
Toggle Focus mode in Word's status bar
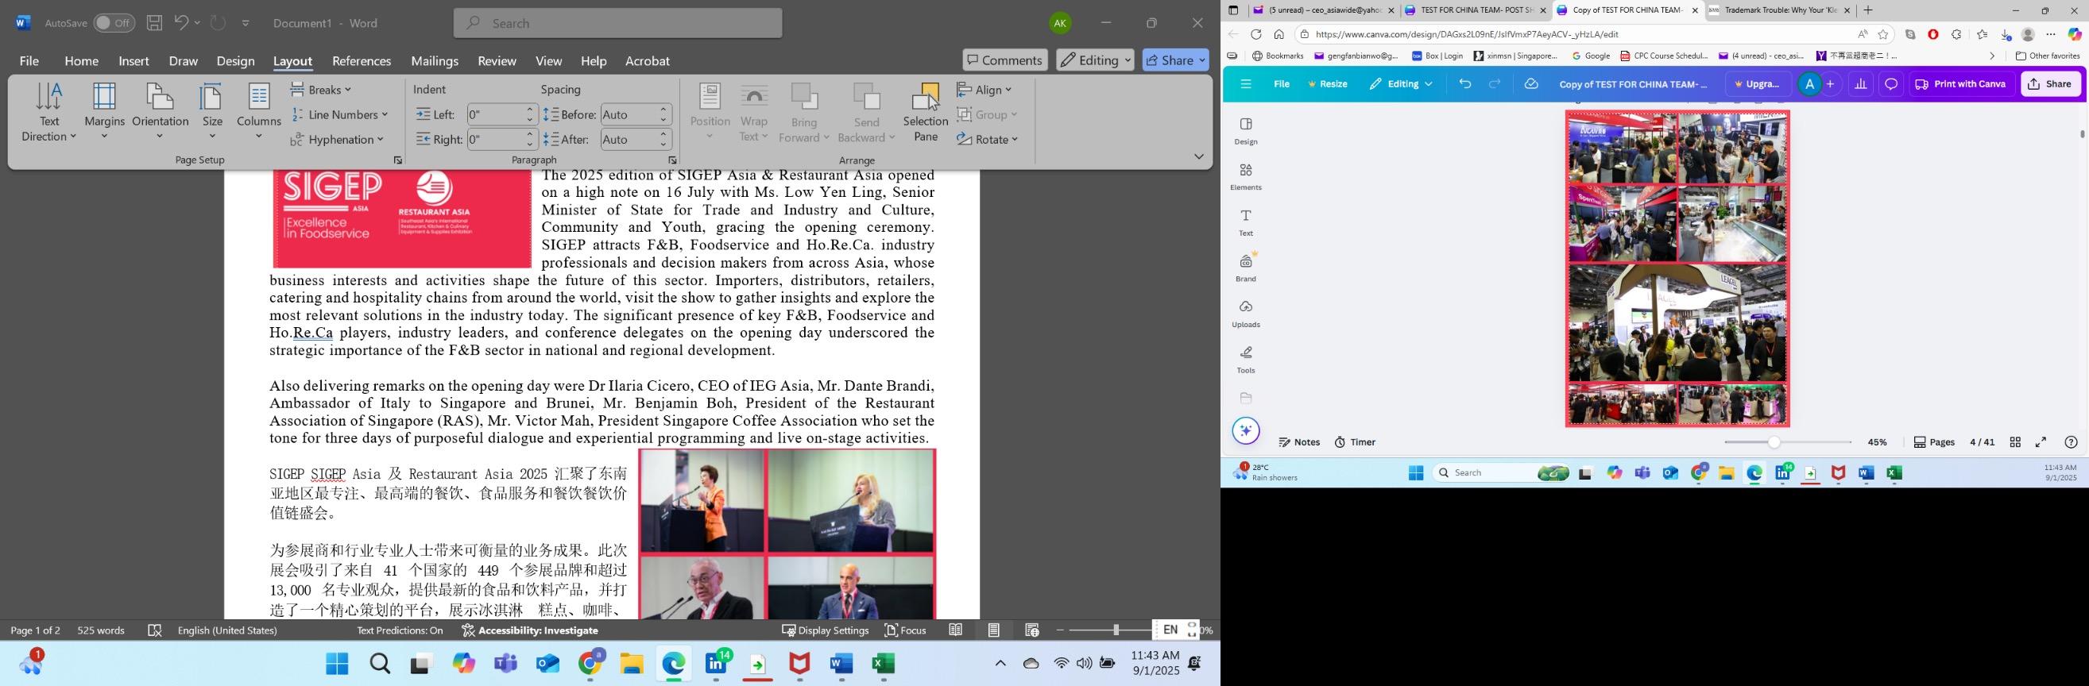coord(905,630)
